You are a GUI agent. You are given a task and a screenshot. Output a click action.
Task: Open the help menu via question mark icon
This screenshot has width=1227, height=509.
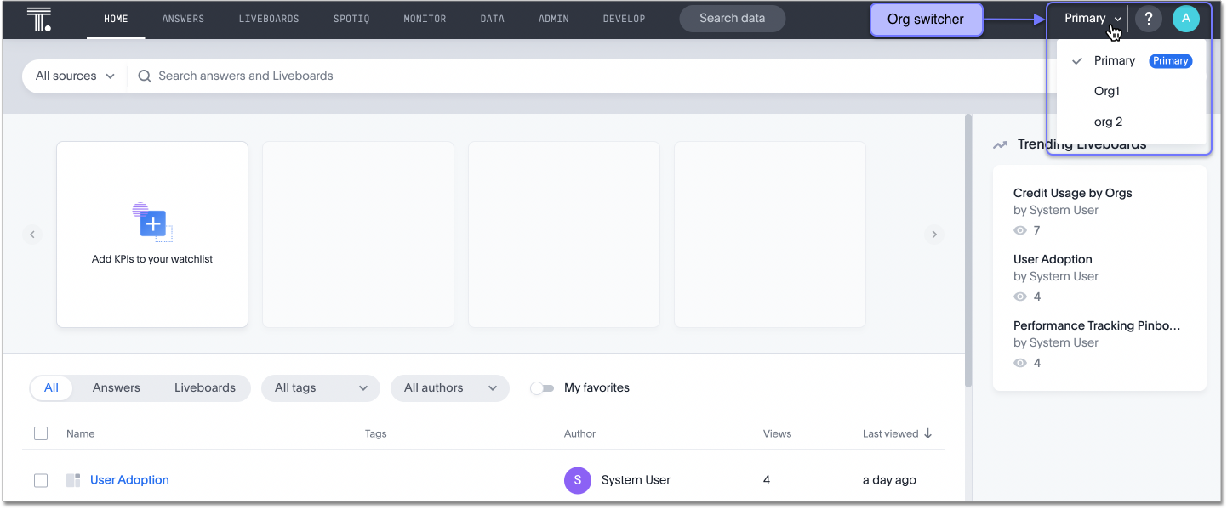(1148, 18)
